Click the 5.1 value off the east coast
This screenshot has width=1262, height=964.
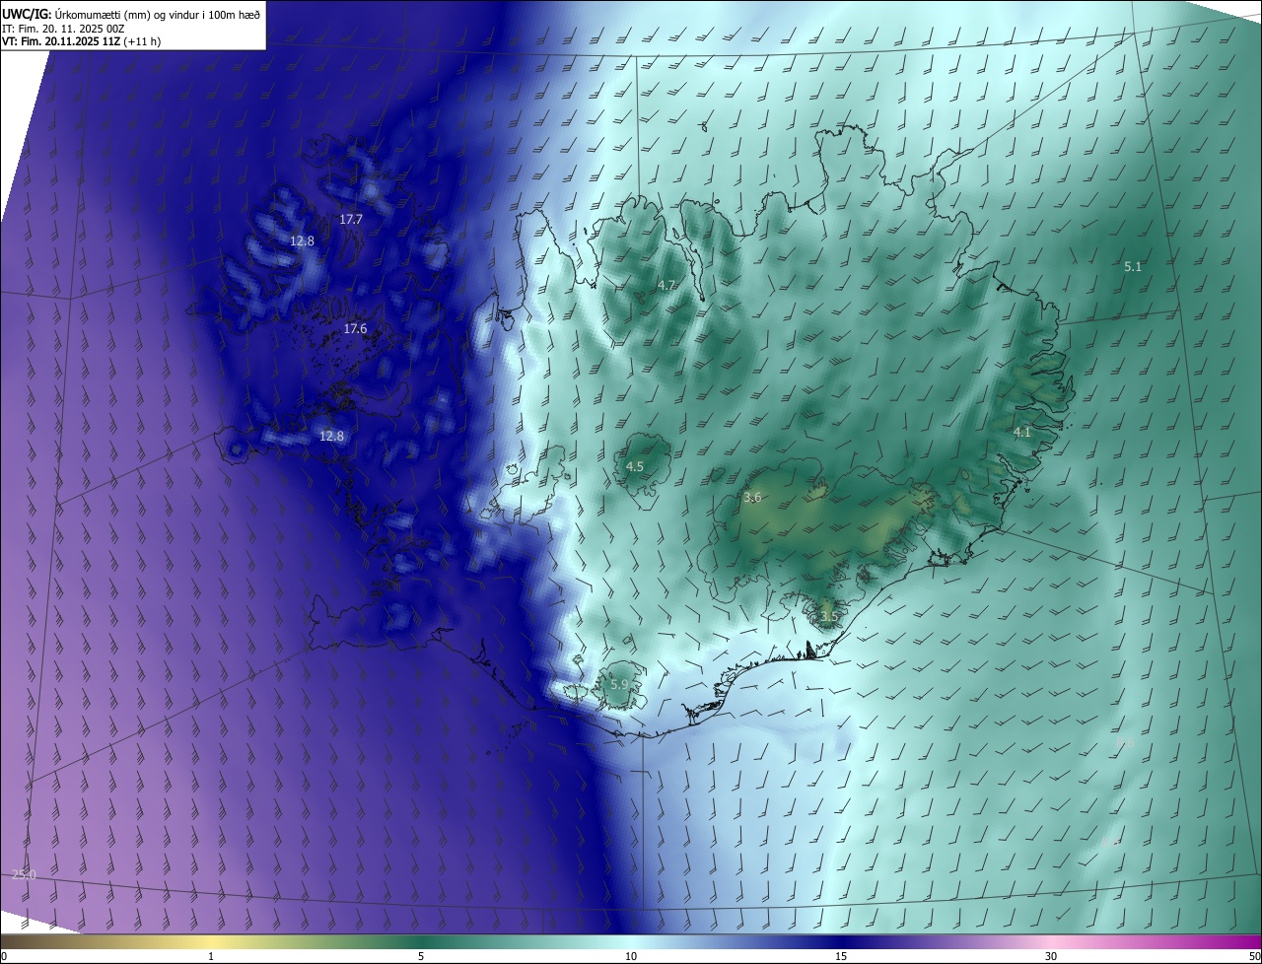[x=1133, y=266]
